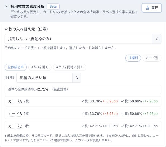The width and height of the screenshot is (166, 147).
Task: Click the カードB name label
Action: pos(15,114)
